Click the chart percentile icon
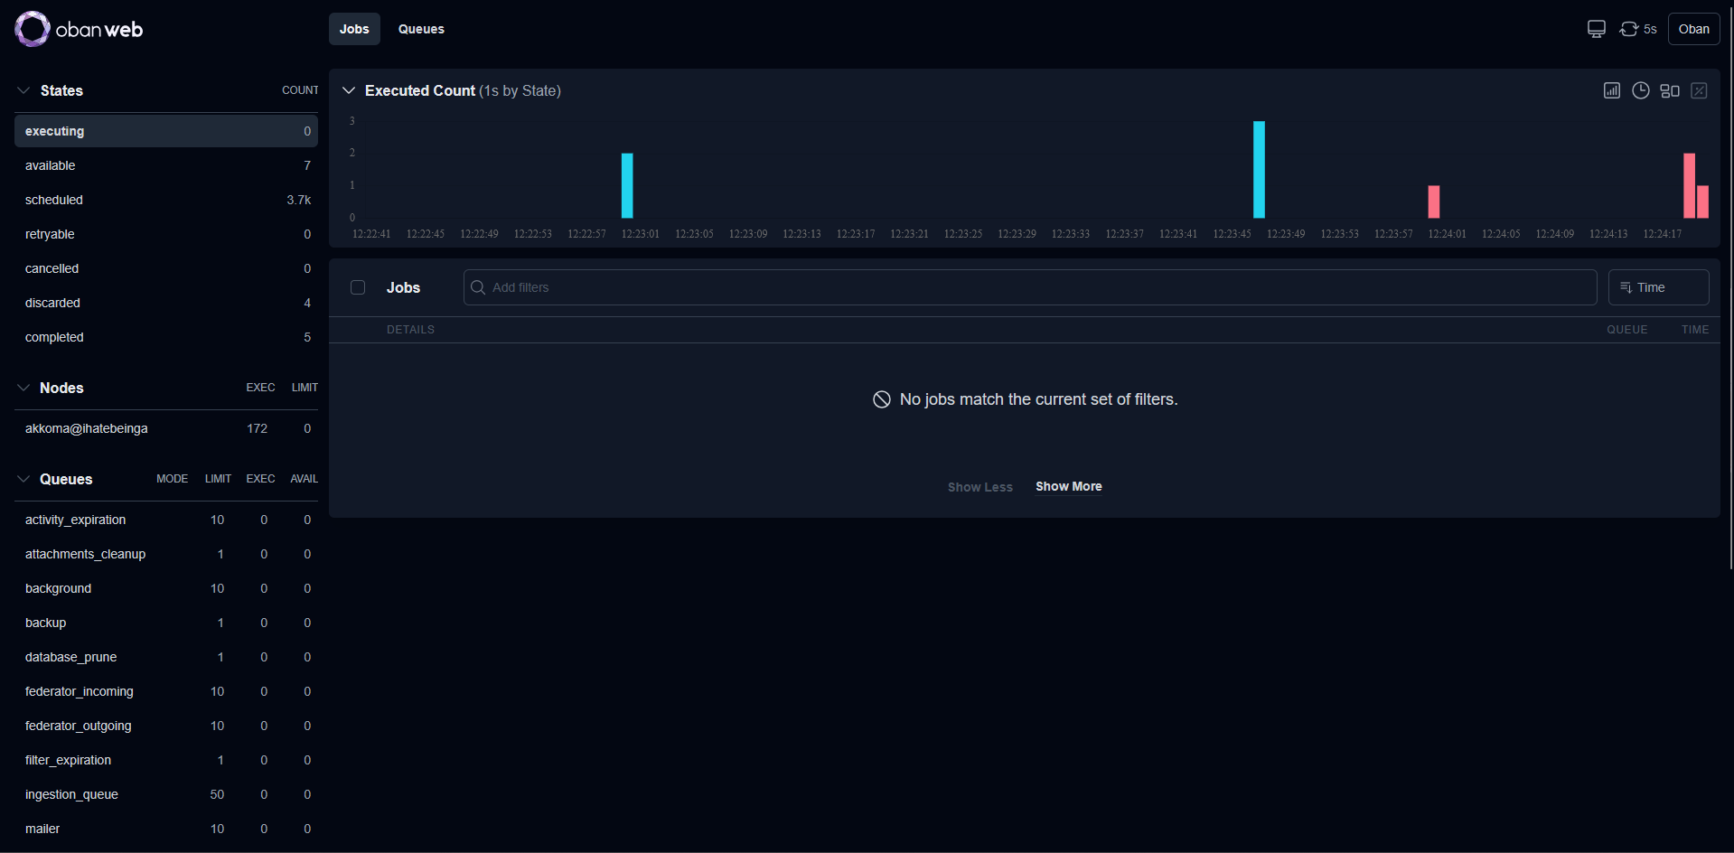Image resolution: width=1734 pixels, height=853 pixels. (x=1699, y=90)
